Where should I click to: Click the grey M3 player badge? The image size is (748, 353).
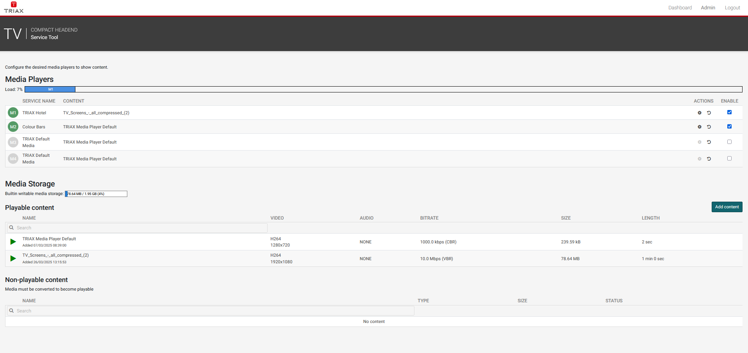[13, 142]
